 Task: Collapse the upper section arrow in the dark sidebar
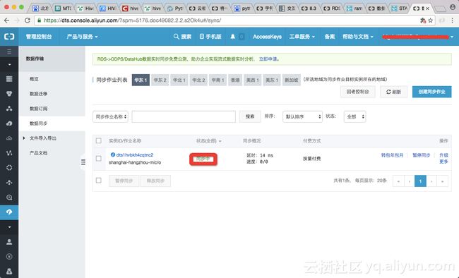[x=9, y=64]
